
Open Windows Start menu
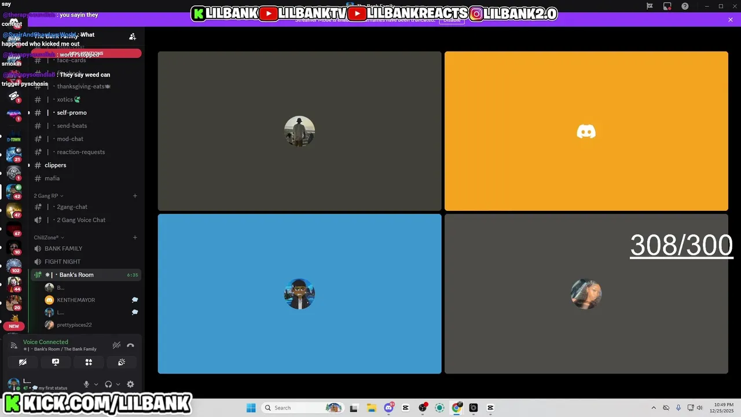(251, 408)
